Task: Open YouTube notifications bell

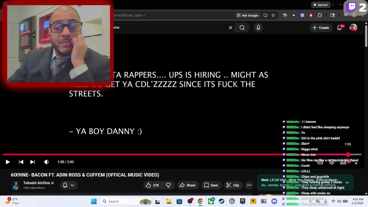Action: pyautogui.click(x=340, y=28)
